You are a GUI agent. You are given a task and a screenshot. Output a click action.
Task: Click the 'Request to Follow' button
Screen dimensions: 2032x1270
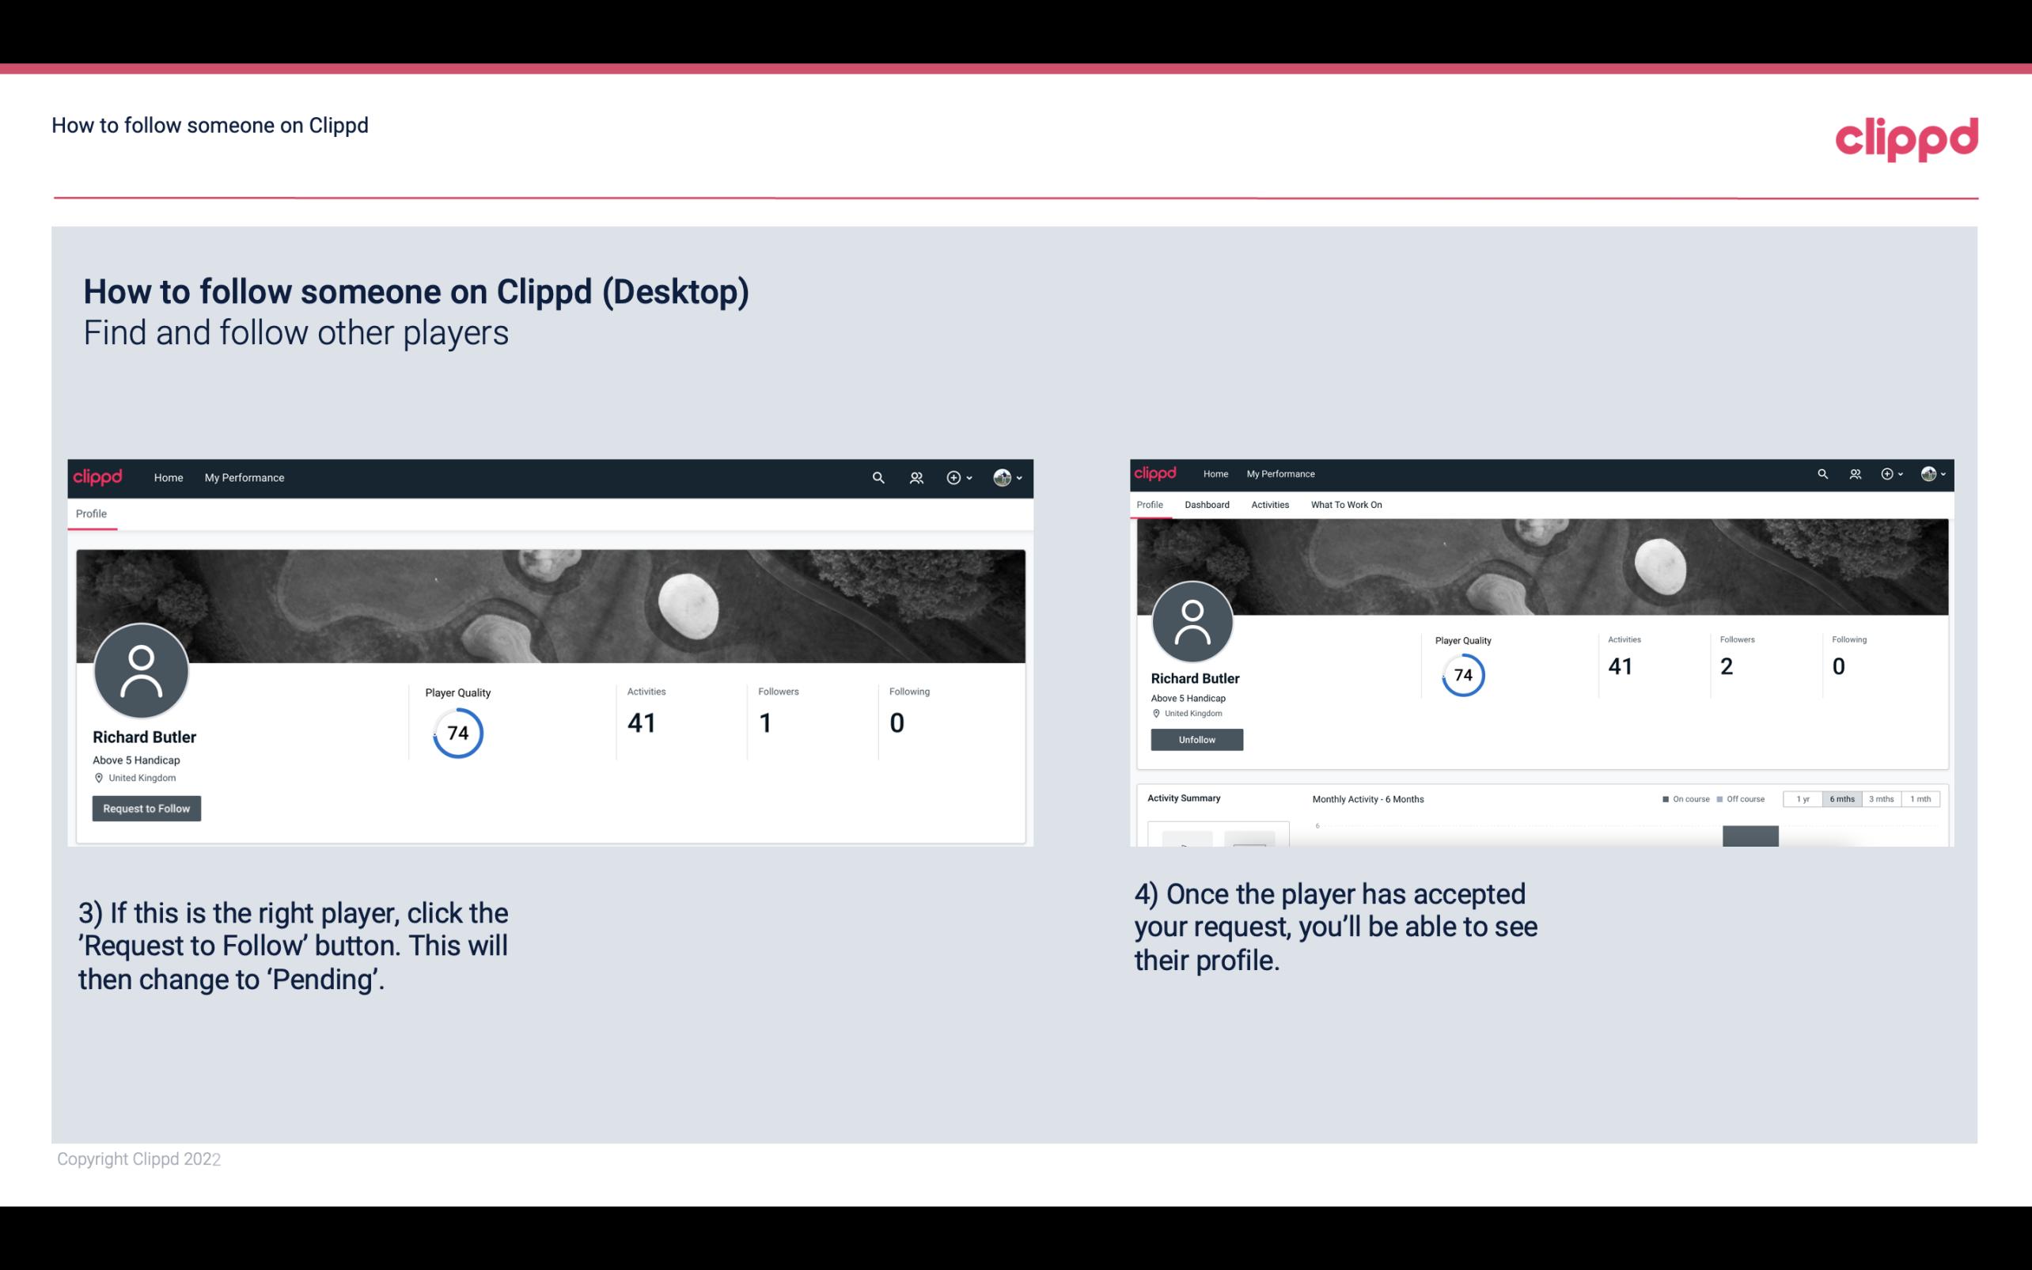tap(146, 808)
